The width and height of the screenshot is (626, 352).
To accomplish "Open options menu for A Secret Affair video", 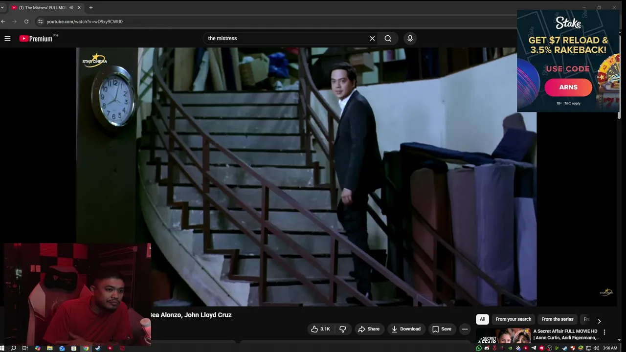I will coord(604,332).
